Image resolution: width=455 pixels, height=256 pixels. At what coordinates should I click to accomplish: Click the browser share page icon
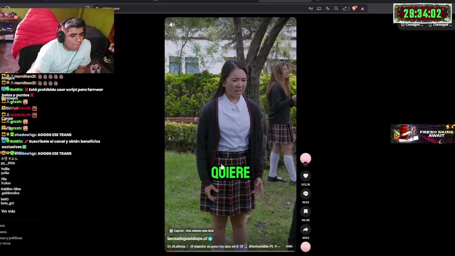click(345, 8)
